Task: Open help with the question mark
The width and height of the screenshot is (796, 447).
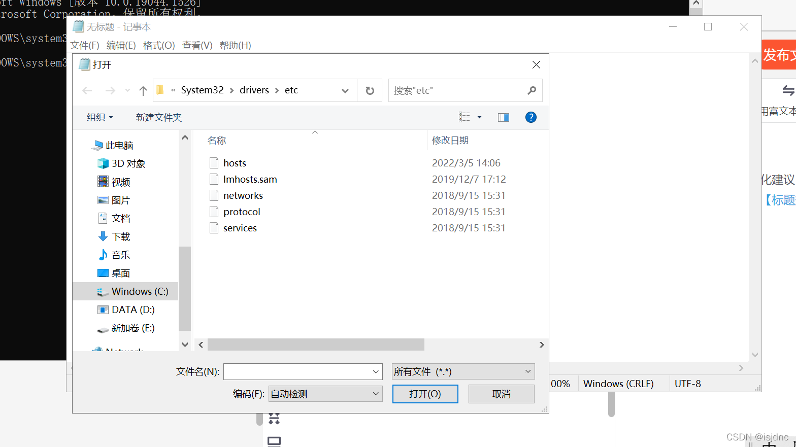Action: (531, 117)
